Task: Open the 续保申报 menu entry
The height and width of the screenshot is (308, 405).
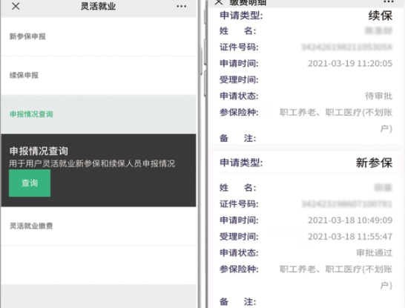Action: tap(98, 76)
